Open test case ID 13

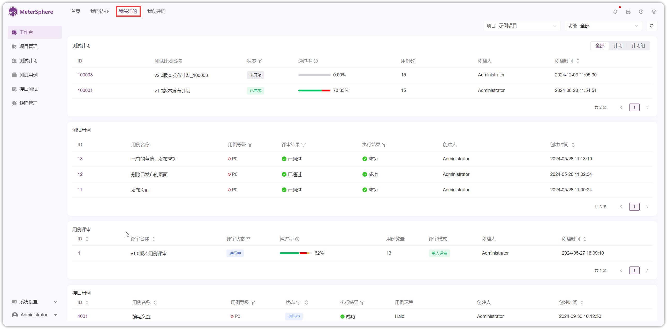click(80, 159)
